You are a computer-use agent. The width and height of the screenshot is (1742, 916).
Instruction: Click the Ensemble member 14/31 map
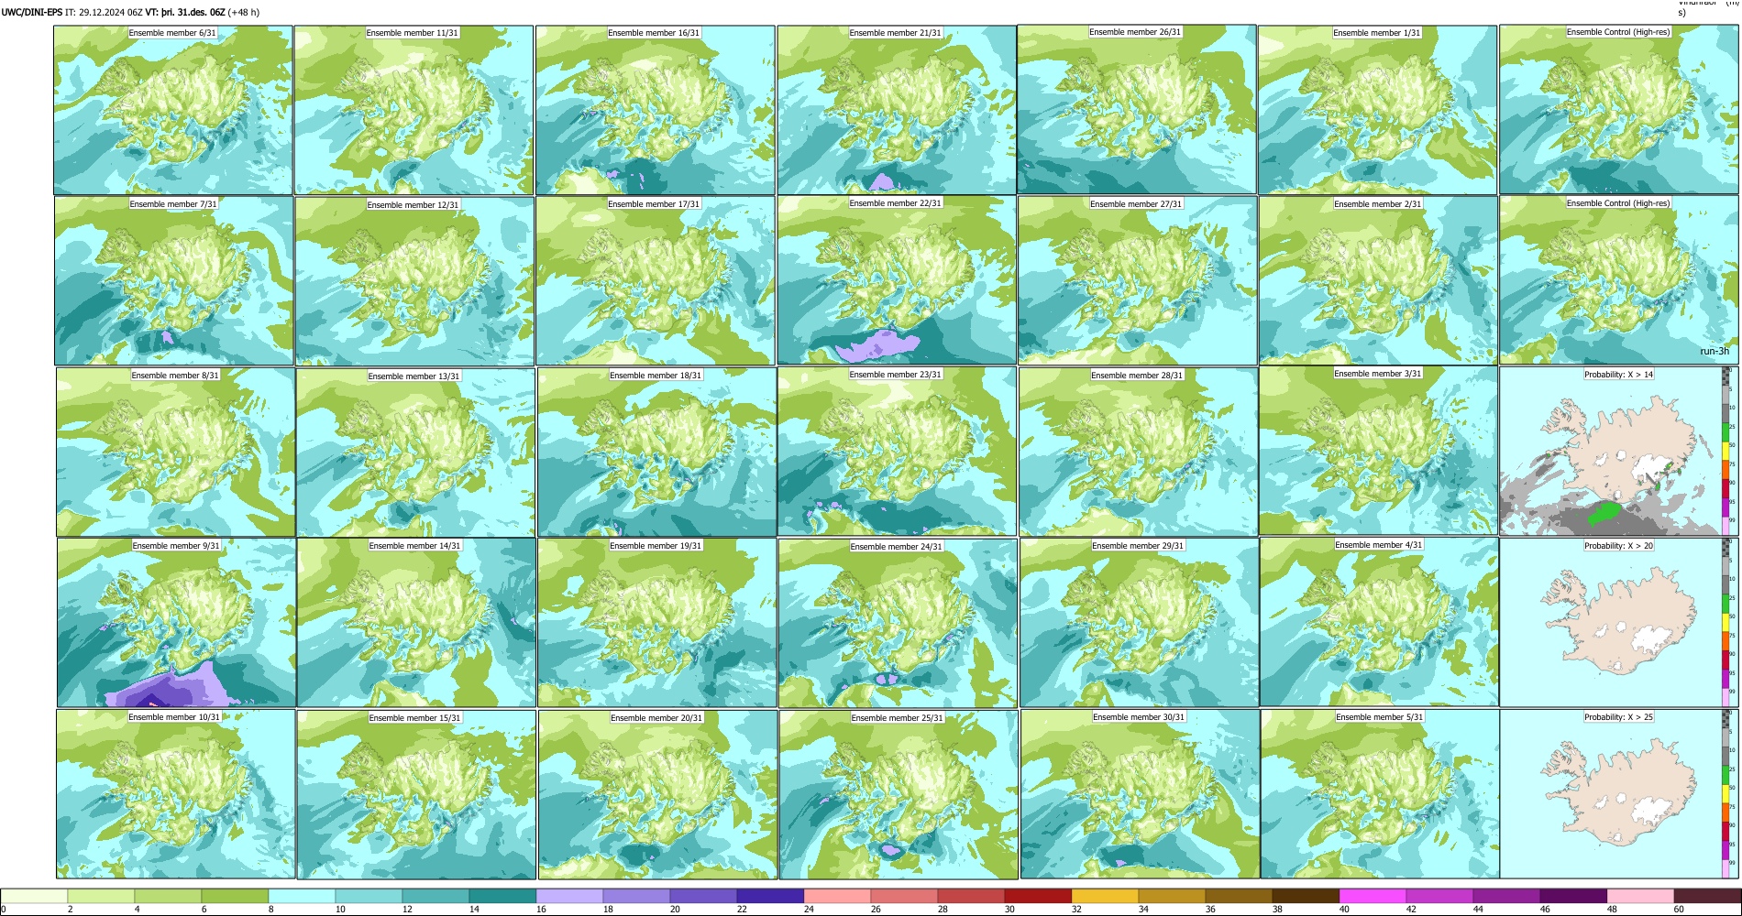[x=416, y=622]
